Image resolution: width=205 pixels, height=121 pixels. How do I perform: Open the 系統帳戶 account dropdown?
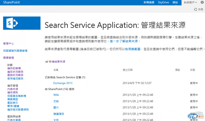click(x=190, y=3)
